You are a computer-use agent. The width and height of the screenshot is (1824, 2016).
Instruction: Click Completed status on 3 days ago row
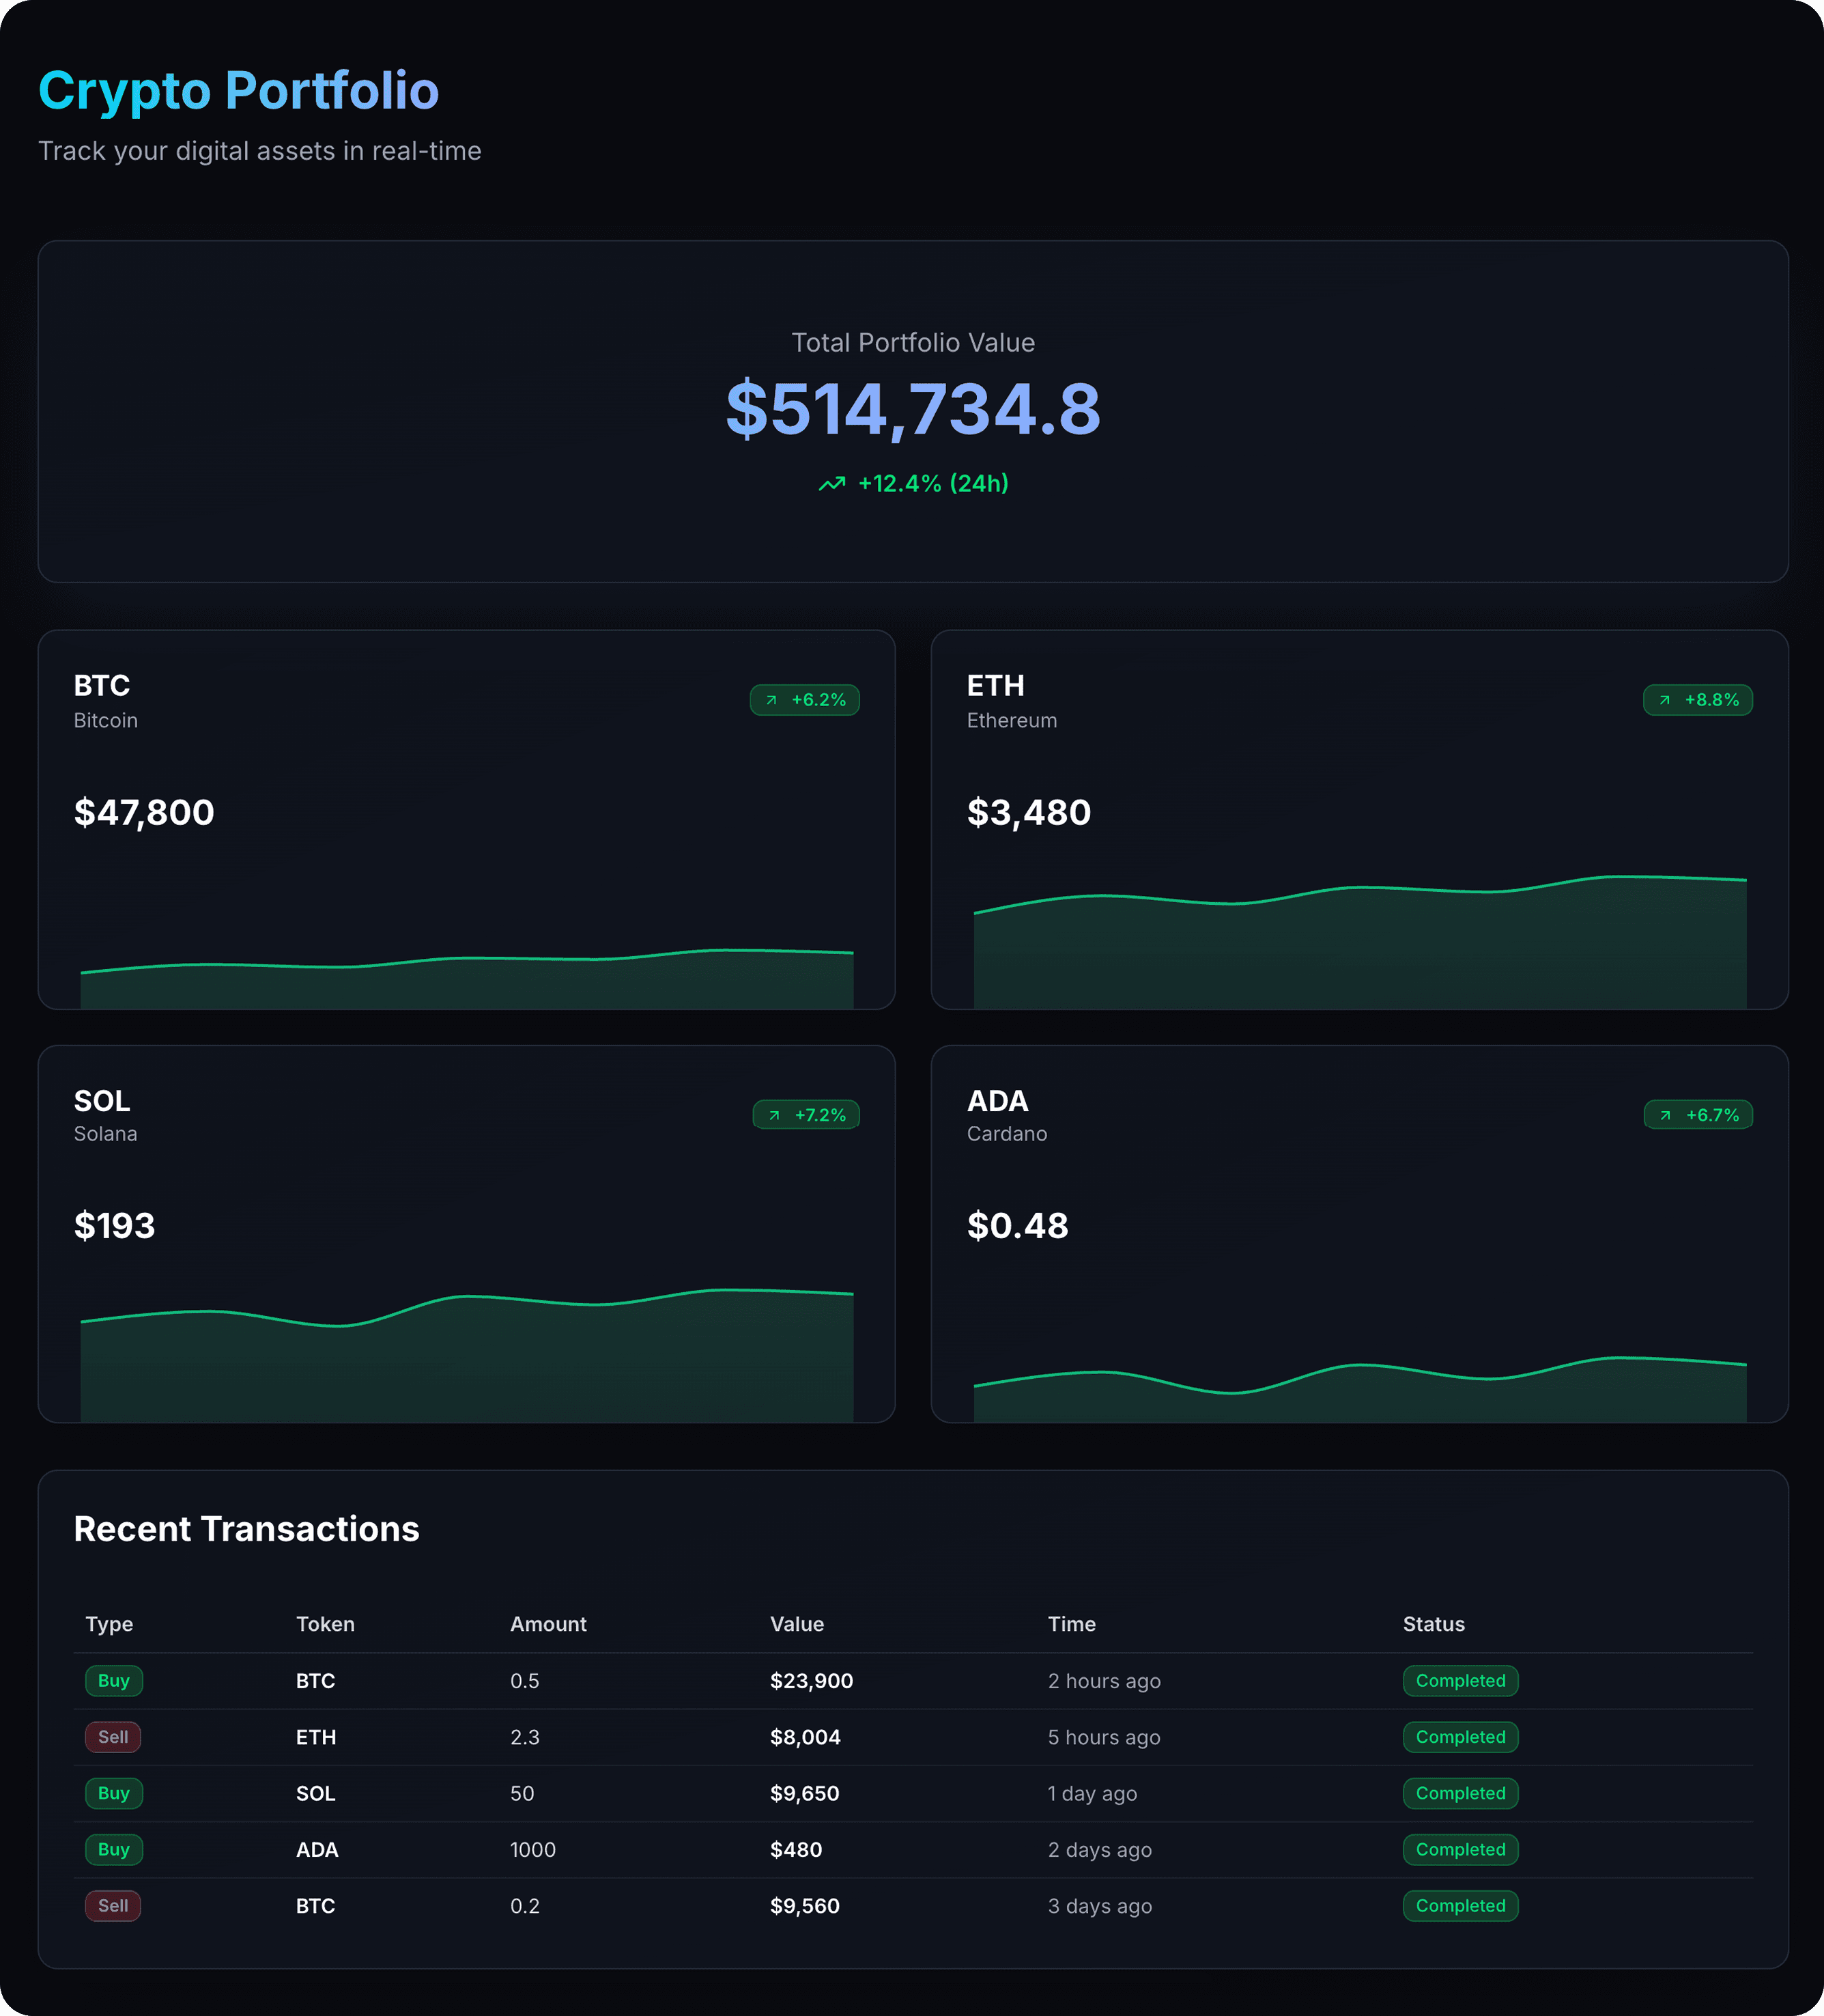1460,1906
